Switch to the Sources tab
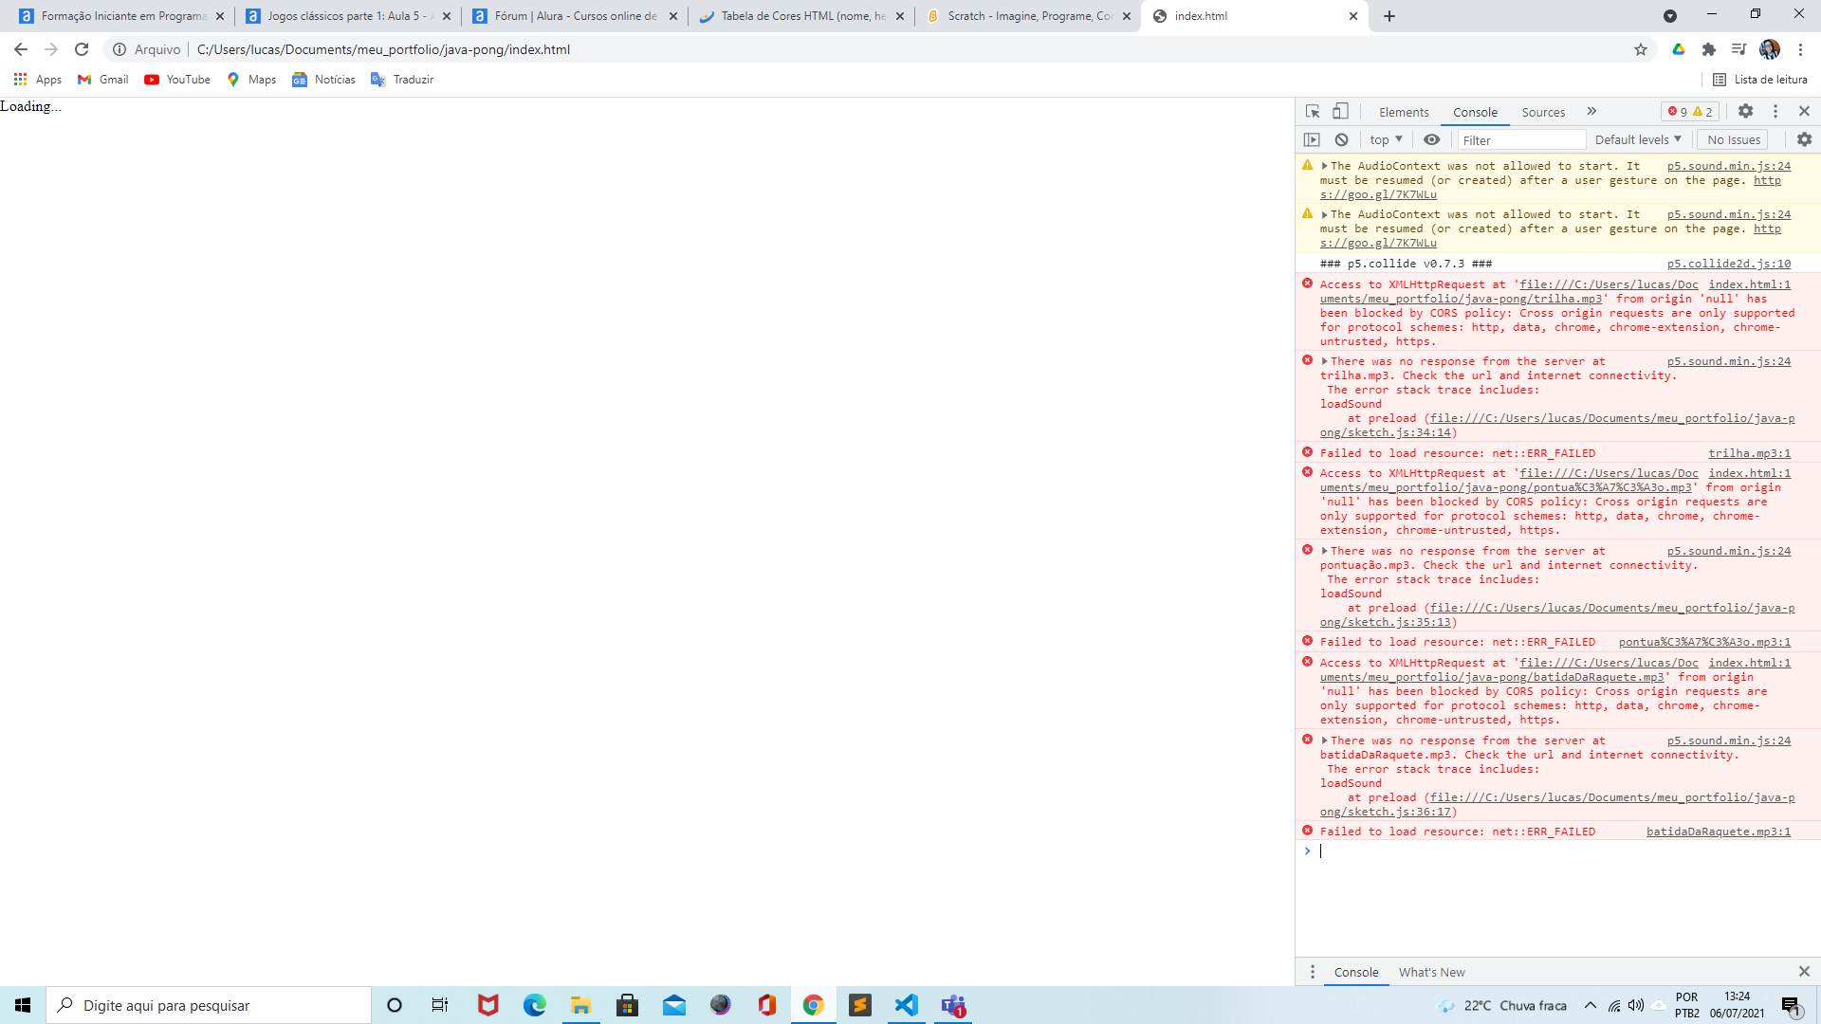The image size is (1821, 1024). tap(1543, 112)
